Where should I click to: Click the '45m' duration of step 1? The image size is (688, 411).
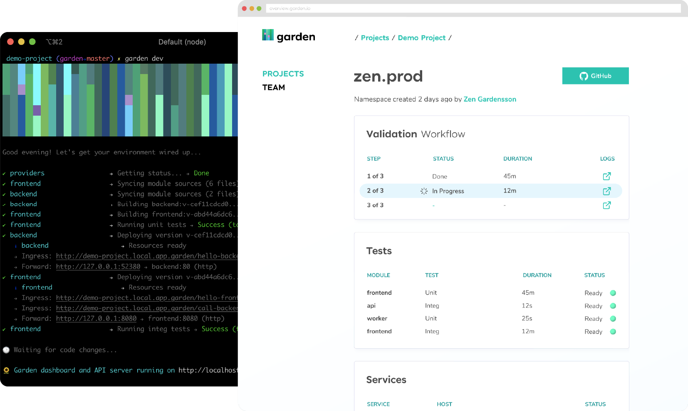pos(510,176)
